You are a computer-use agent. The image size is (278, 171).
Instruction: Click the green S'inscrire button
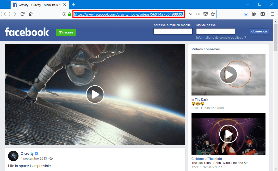click(x=66, y=32)
